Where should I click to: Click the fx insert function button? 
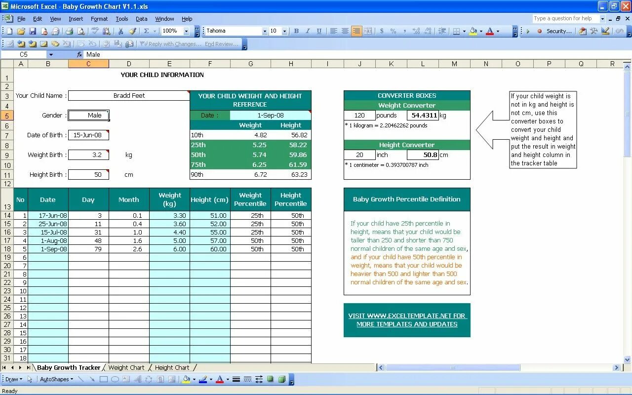click(79, 55)
